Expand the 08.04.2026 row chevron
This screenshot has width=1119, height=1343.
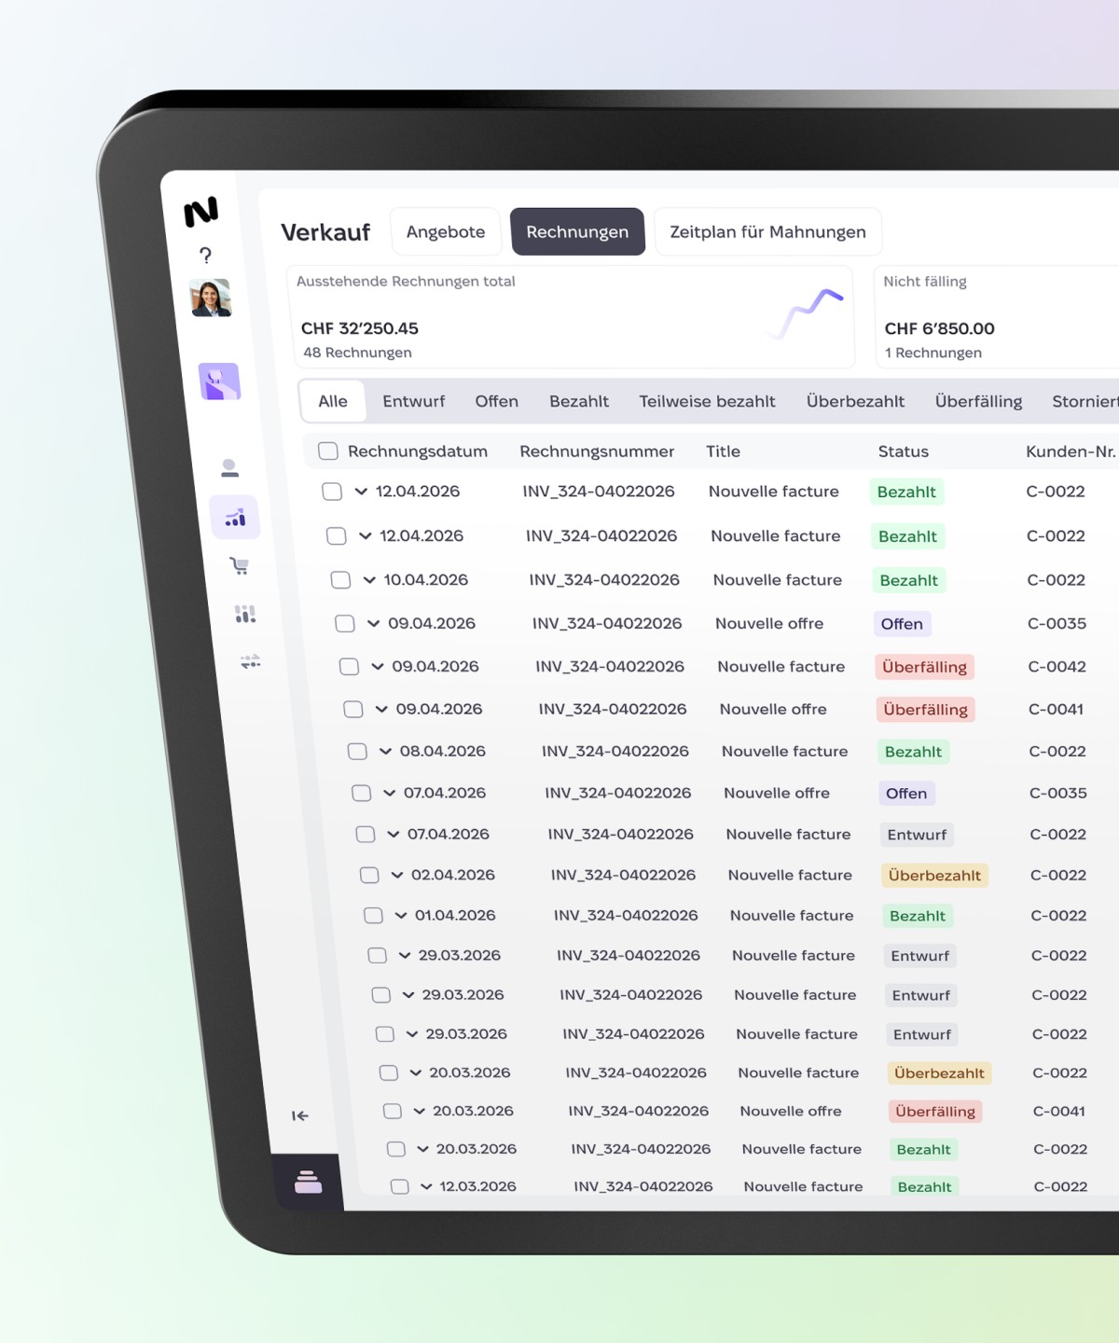(x=385, y=751)
